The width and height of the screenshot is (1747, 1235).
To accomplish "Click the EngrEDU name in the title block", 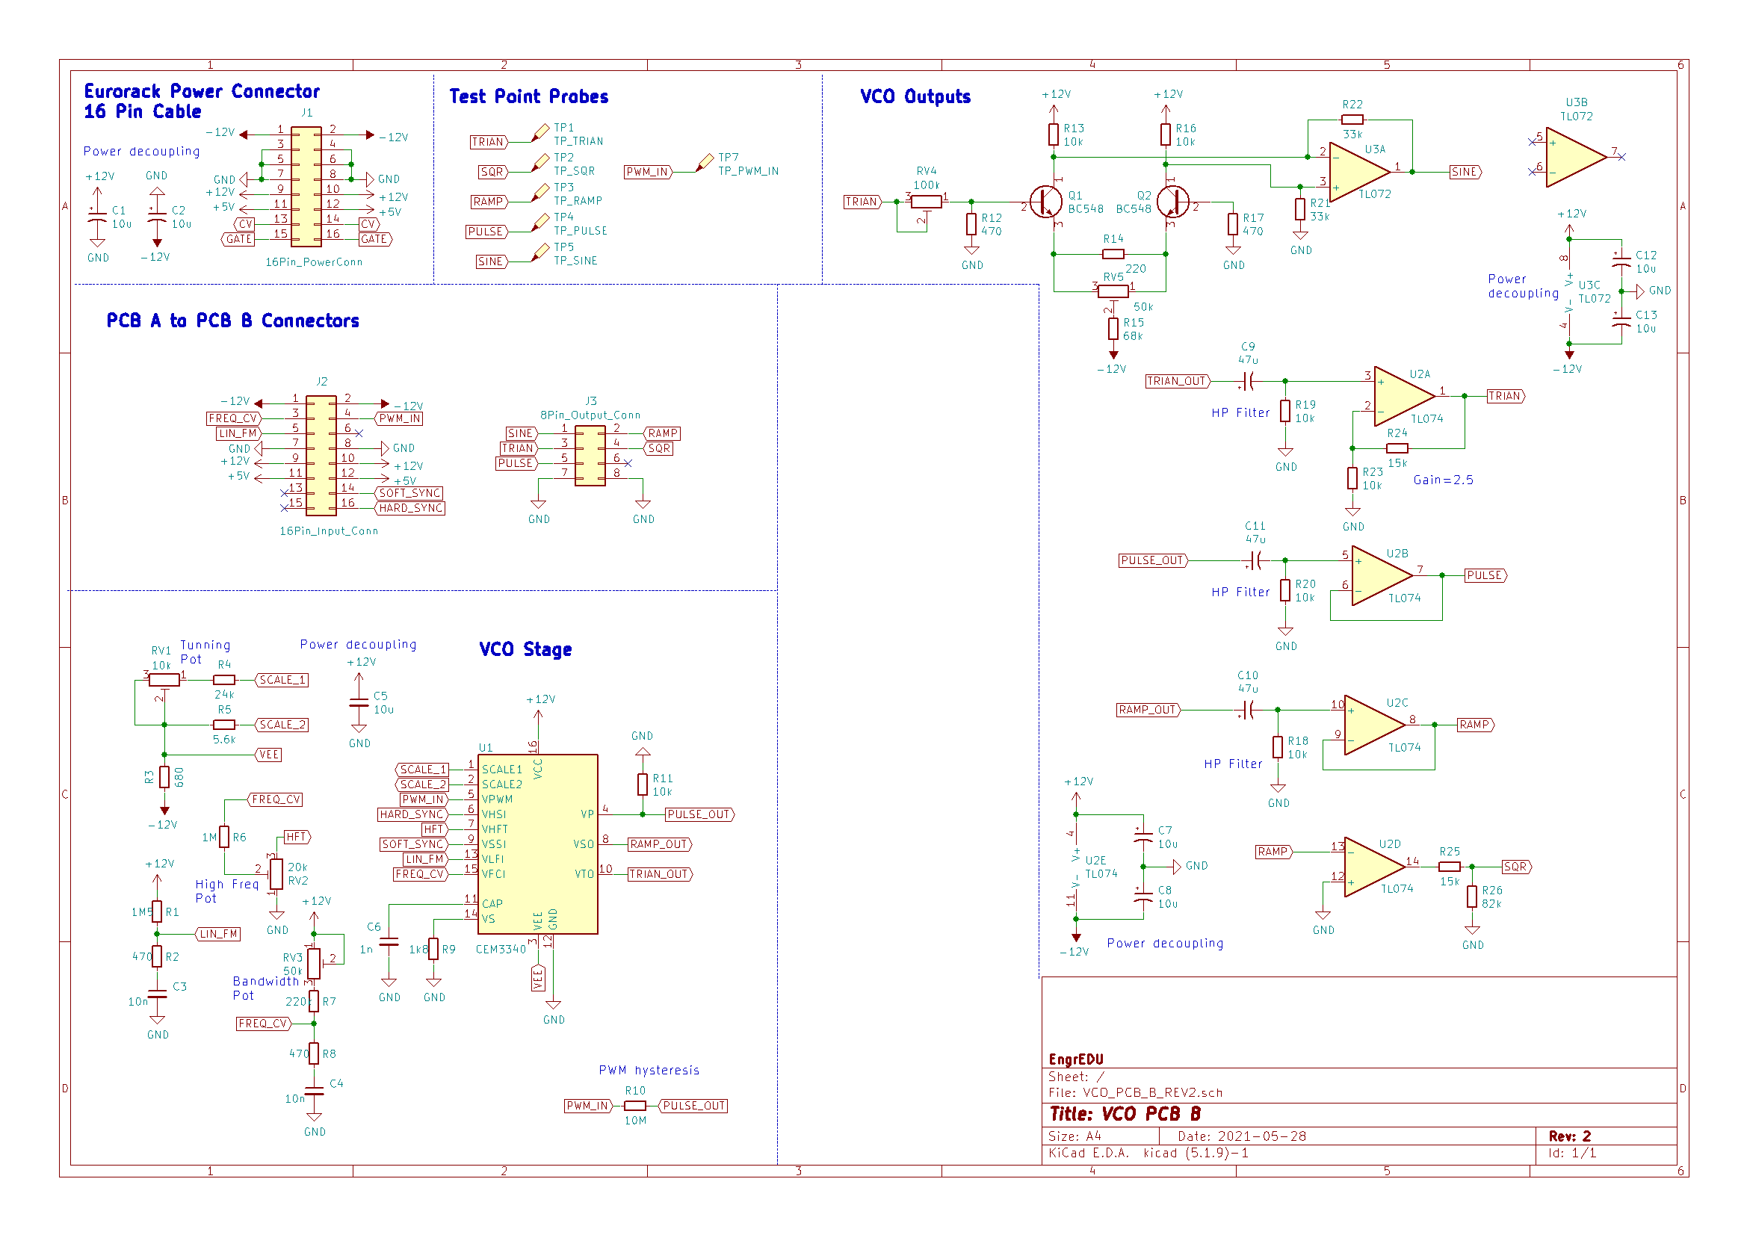I will point(1078,1058).
